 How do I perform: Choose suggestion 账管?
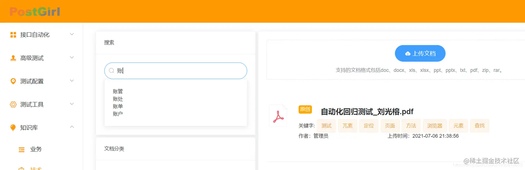(x=118, y=91)
